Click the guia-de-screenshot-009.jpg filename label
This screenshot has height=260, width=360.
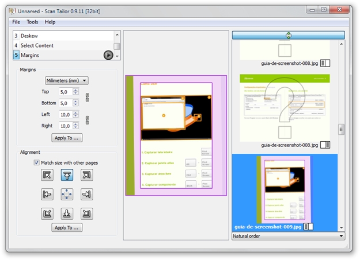click(268, 227)
